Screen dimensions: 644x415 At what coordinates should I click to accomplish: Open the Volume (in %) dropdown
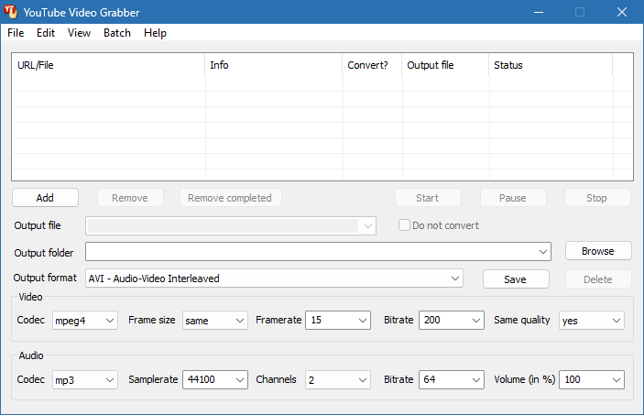[x=592, y=379]
